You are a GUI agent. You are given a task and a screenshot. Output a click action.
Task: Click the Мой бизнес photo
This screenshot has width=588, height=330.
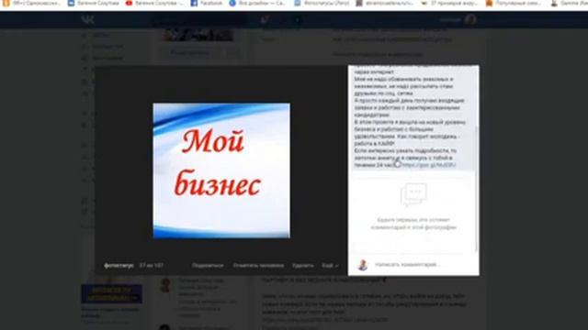[x=221, y=170]
